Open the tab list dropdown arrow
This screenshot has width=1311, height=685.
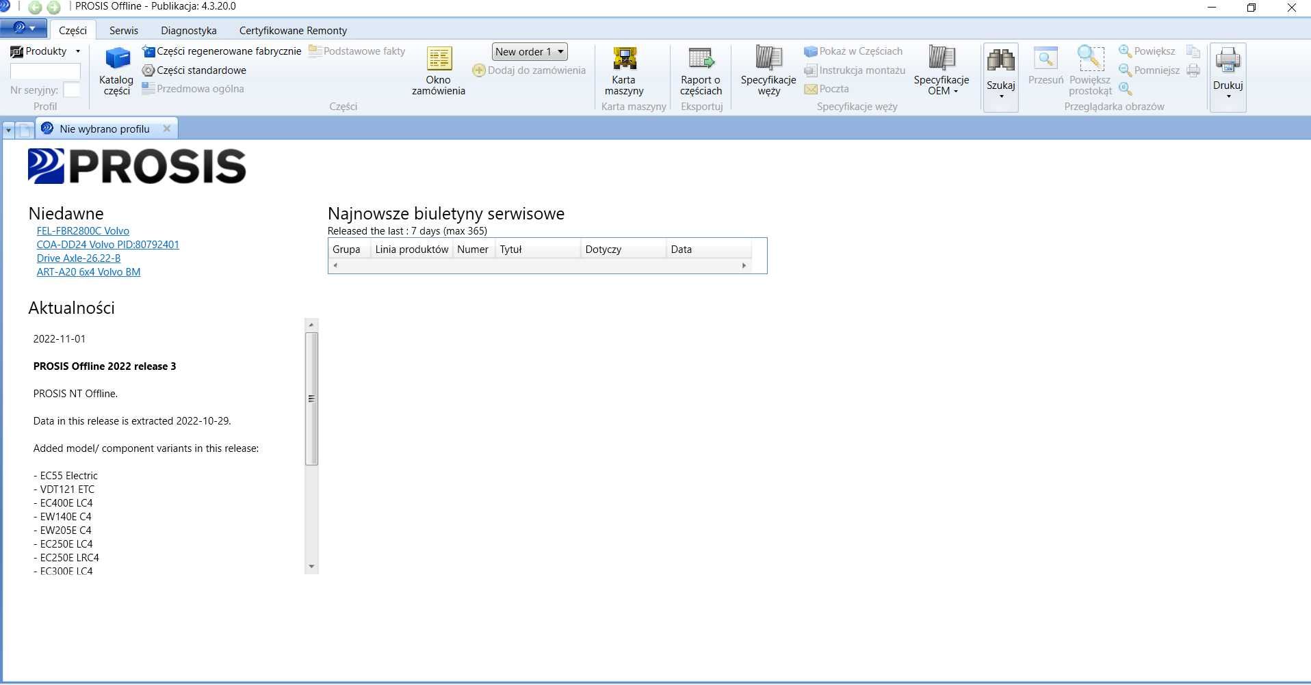[8, 129]
